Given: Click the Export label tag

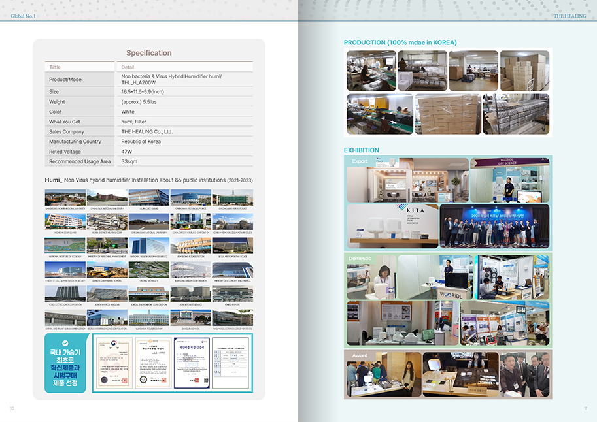Looking at the screenshot, I should click(360, 161).
